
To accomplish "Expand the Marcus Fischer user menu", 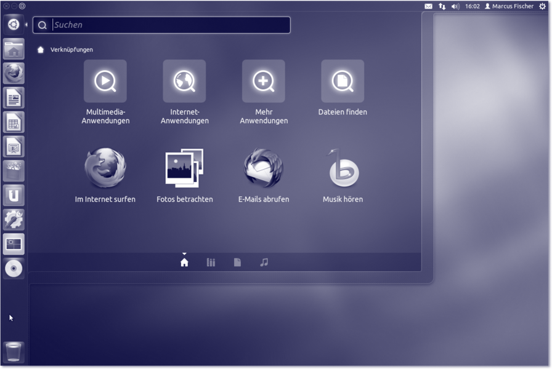I will pyautogui.click(x=509, y=6).
